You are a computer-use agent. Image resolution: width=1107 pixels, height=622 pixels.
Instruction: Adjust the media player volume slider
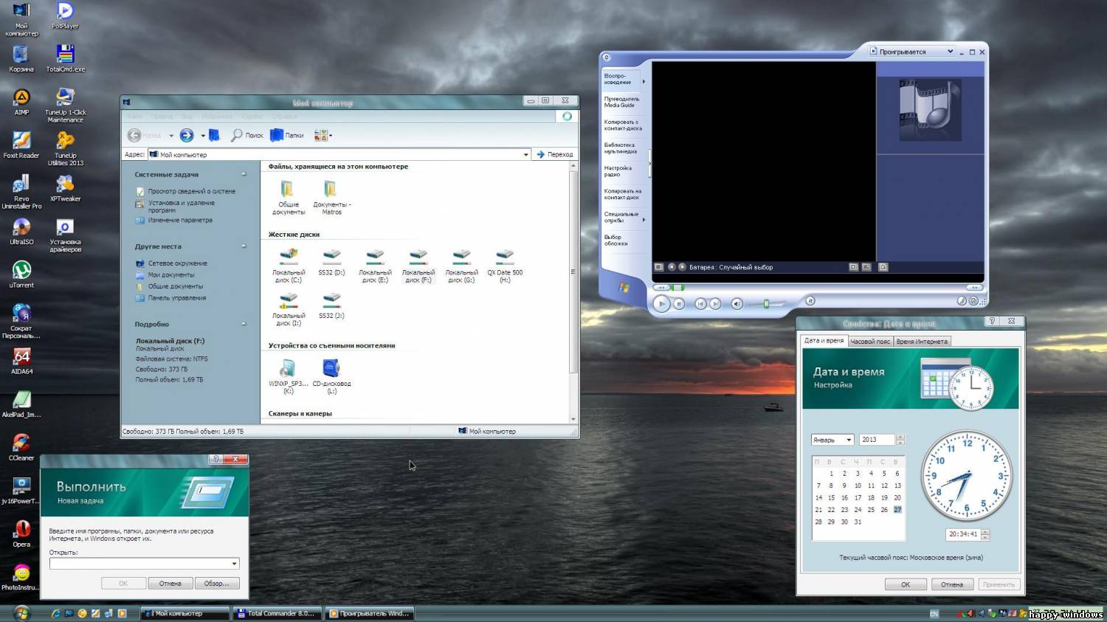point(766,303)
